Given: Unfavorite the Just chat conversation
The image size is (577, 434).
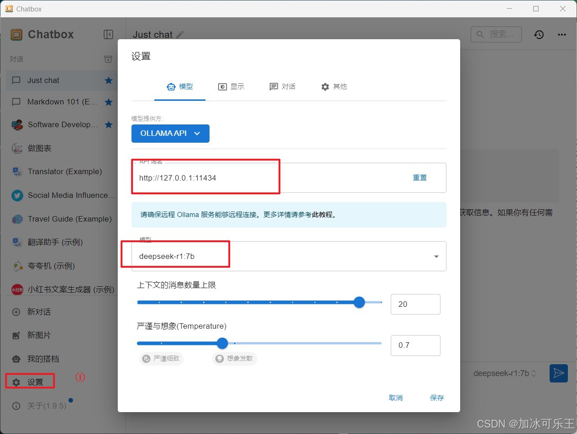Looking at the screenshot, I should coord(108,80).
